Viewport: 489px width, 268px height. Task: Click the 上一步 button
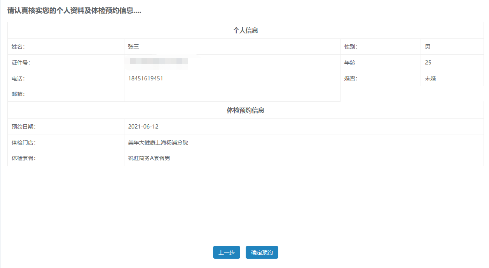coord(226,252)
